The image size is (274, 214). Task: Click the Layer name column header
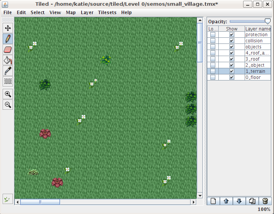pos(258,29)
